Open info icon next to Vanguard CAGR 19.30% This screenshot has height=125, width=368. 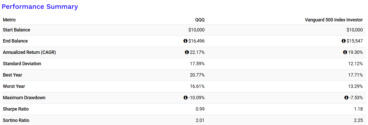tap(345, 52)
